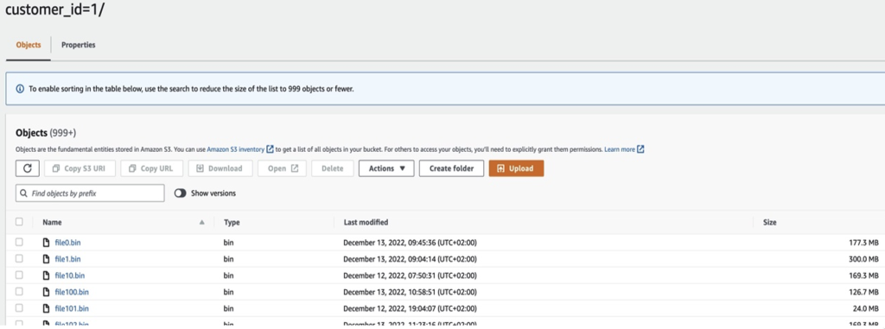The width and height of the screenshot is (885, 329).
Task: Open the file10.bin object link
Action: click(70, 275)
